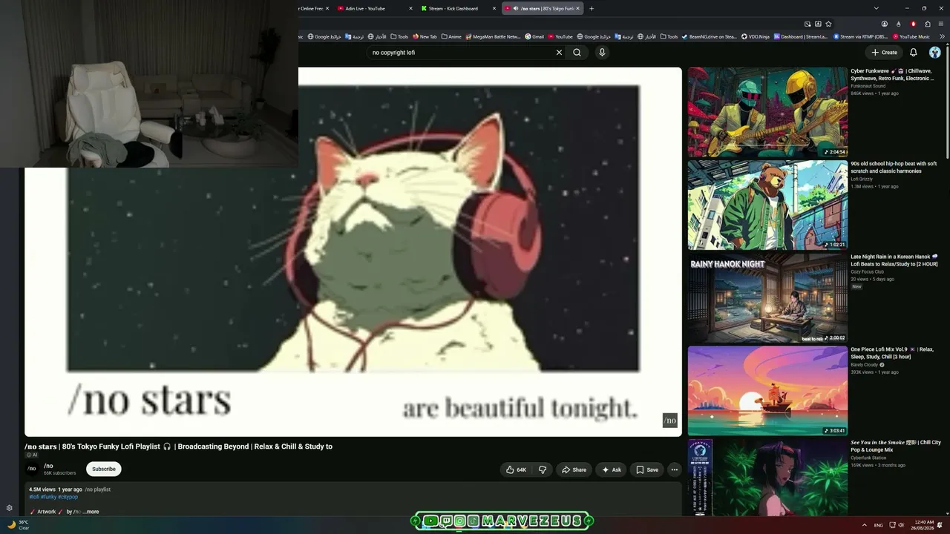Close the Adin Live - YouTube tab
The height and width of the screenshot is (534, 950).
[x=410, y=9]
